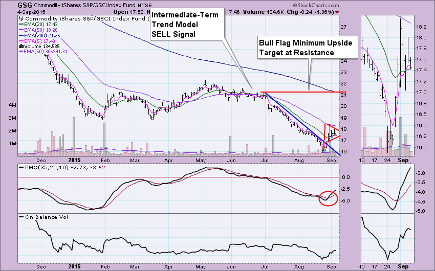435x271 pixels.
Task: Click the 16.0 label on zoomed price axis
Action: click(x=421, y=147)
